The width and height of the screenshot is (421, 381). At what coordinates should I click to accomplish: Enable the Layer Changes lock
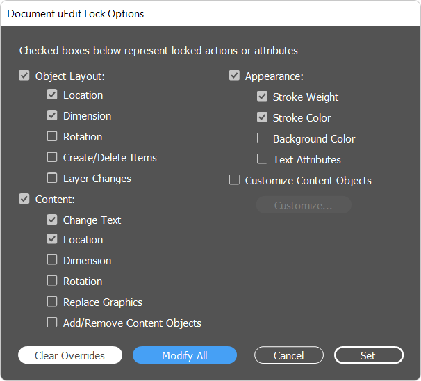[x=52, y=178]
